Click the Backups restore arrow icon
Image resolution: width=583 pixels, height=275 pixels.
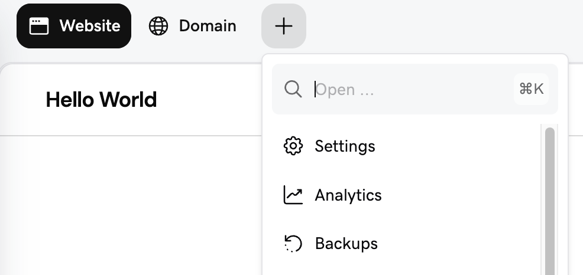click(293, 244)
